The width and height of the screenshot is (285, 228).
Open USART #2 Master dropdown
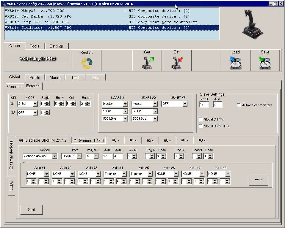[x=155, y=104]
